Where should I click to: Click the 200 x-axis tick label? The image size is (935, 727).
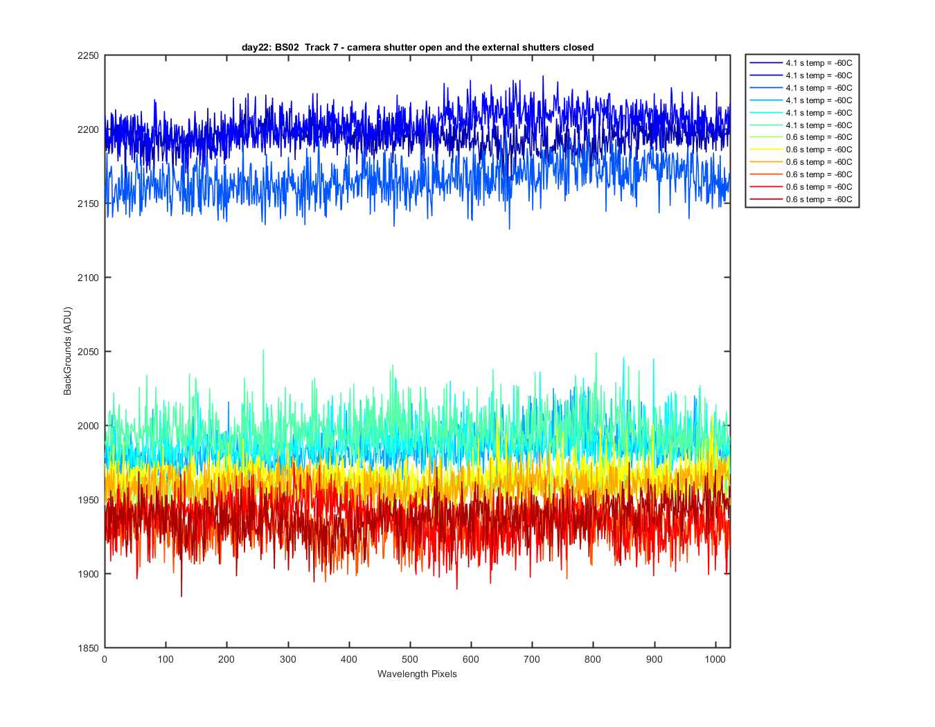click(x=226, y=659)
